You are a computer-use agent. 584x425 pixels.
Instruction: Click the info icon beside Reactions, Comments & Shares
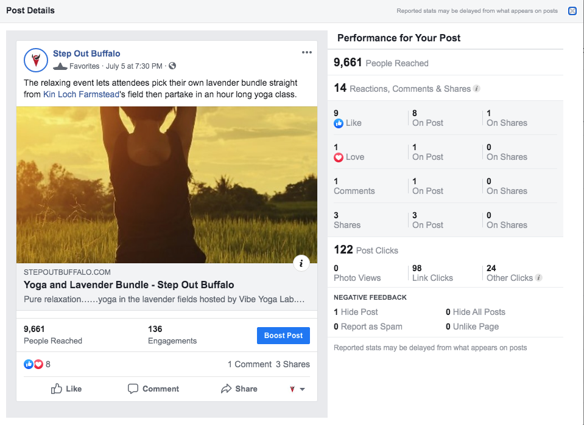(x=476, y=89)
